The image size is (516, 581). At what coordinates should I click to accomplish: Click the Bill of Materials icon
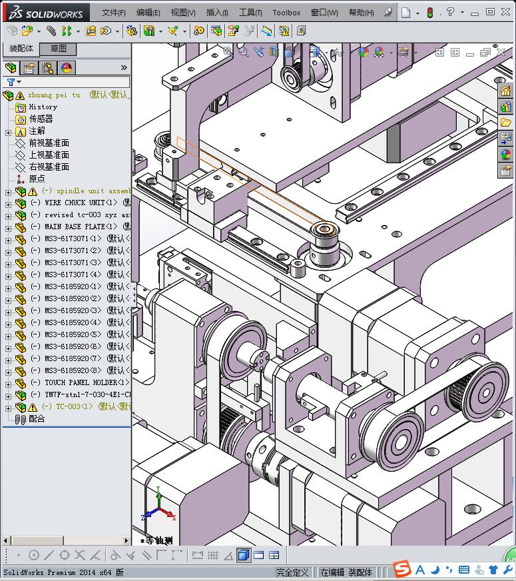(216, 31)
